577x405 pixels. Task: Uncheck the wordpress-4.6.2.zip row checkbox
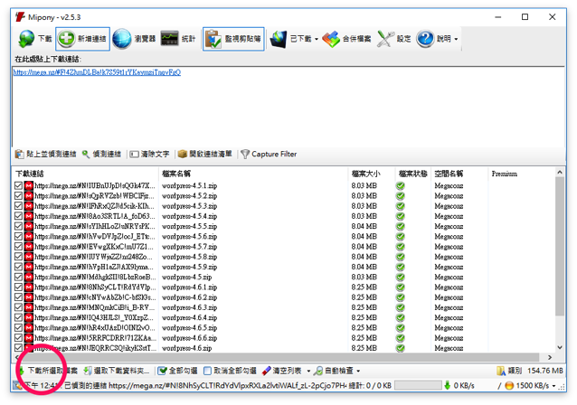[x=18, y=297]
